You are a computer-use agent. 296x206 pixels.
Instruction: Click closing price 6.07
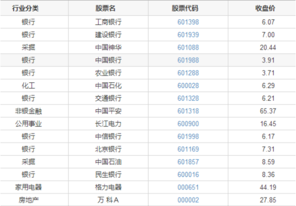268,22
